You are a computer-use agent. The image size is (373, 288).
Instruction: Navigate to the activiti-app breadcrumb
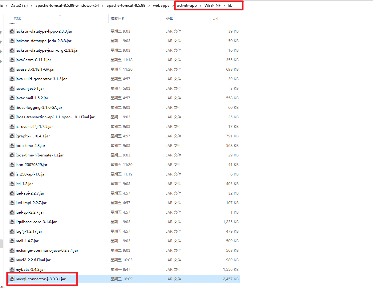point(187,6)
